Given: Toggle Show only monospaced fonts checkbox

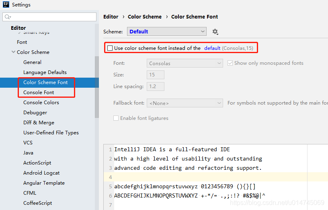Looking at the screenshot, I should tap(230, 63).
